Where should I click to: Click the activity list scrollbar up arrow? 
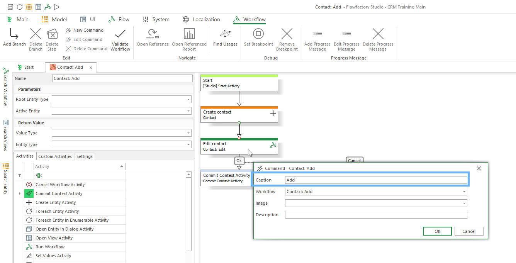click(188, 175)
